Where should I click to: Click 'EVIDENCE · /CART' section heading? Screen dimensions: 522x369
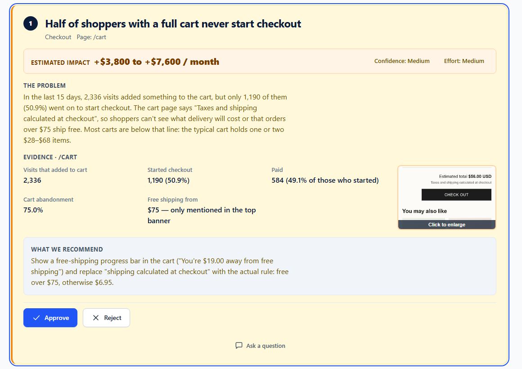click(x=50, y=157)
